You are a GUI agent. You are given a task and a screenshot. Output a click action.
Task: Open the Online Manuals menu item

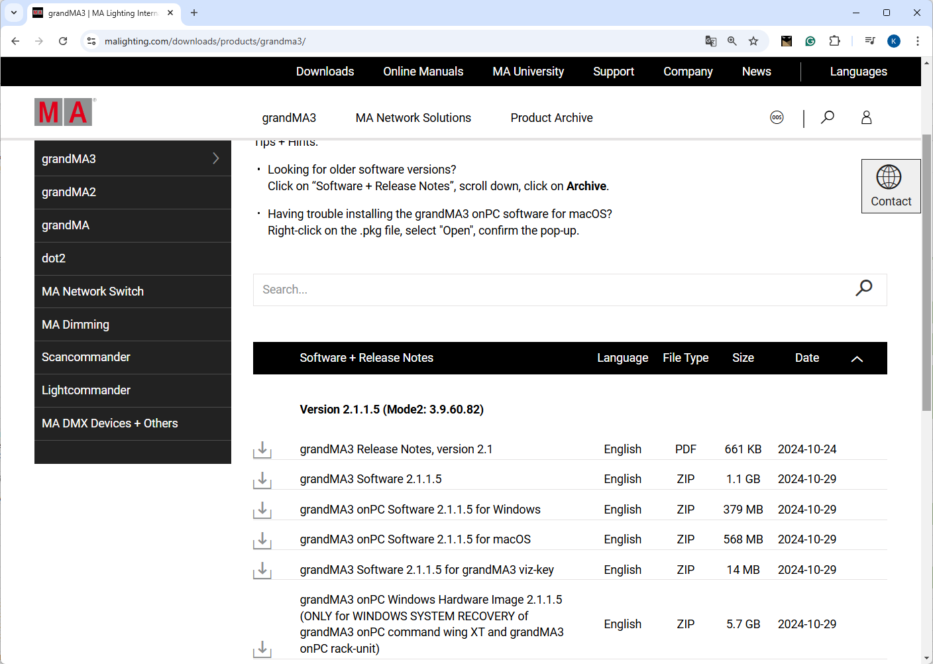[x=423, y=72]
